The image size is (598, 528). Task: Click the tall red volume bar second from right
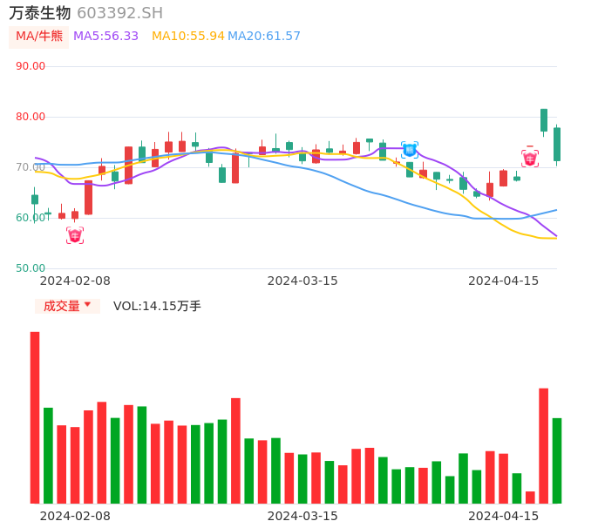coord(543,445)
